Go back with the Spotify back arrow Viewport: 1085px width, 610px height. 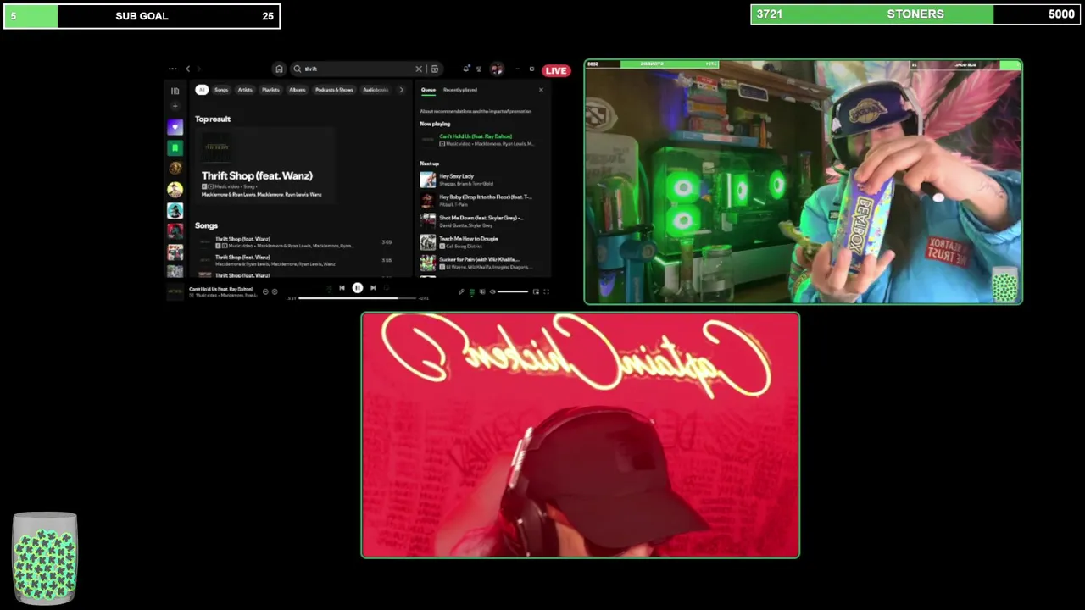tap(188, 69)
